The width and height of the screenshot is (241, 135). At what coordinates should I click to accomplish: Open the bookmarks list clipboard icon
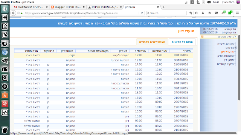[x=196, y=13]
